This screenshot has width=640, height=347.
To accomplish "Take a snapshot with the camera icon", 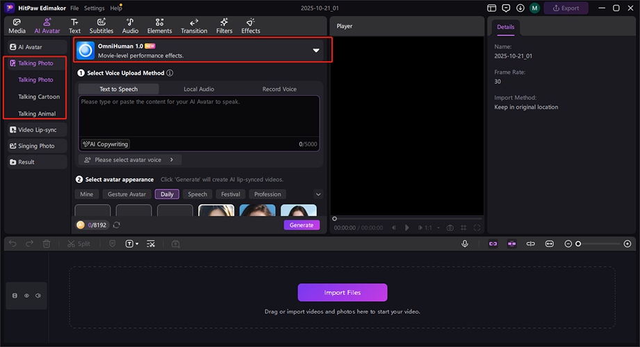I will [450, 228].
